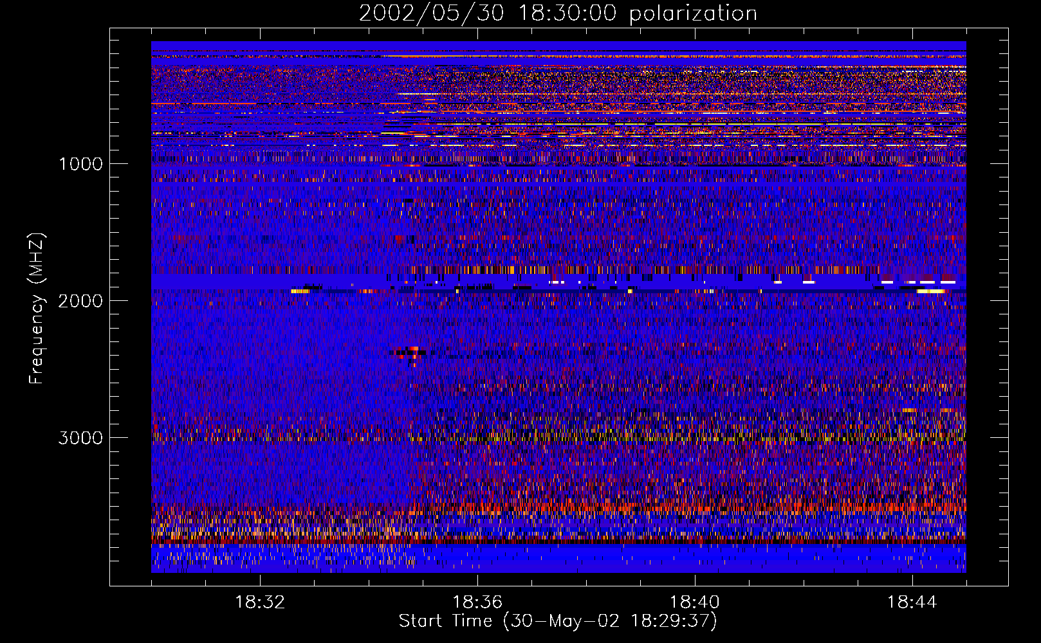Click the 18:44 time axis label
Image resolution: width=1041 pixels, height=643 pixels.
(x=912, y=602)
